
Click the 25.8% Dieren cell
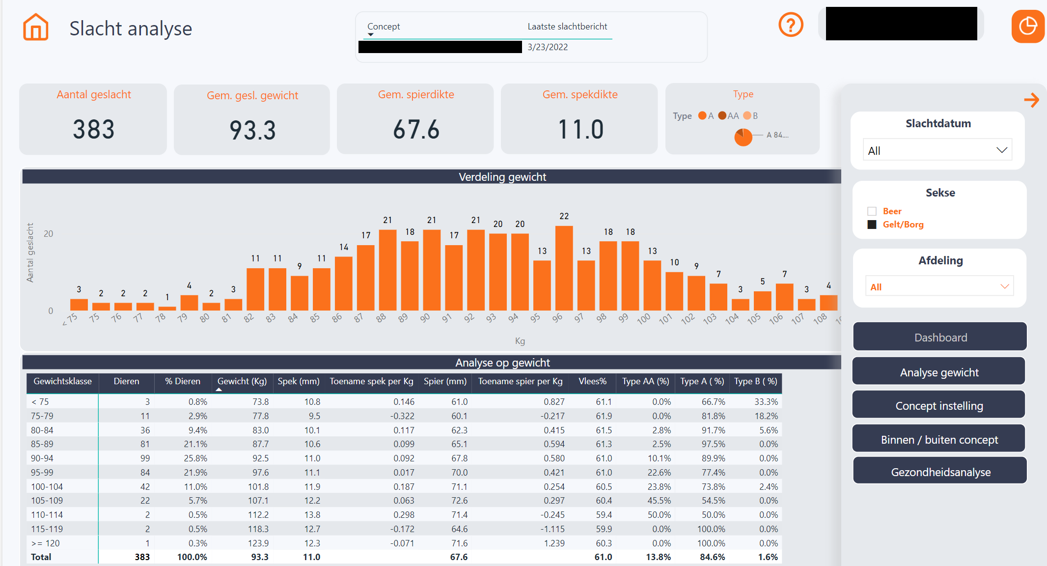coord(195,458)
